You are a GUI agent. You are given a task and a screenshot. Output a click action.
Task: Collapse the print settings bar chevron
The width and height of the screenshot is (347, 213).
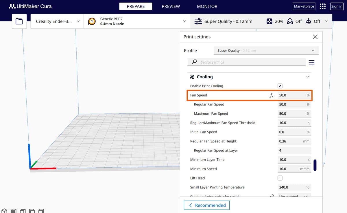point(327,21)
